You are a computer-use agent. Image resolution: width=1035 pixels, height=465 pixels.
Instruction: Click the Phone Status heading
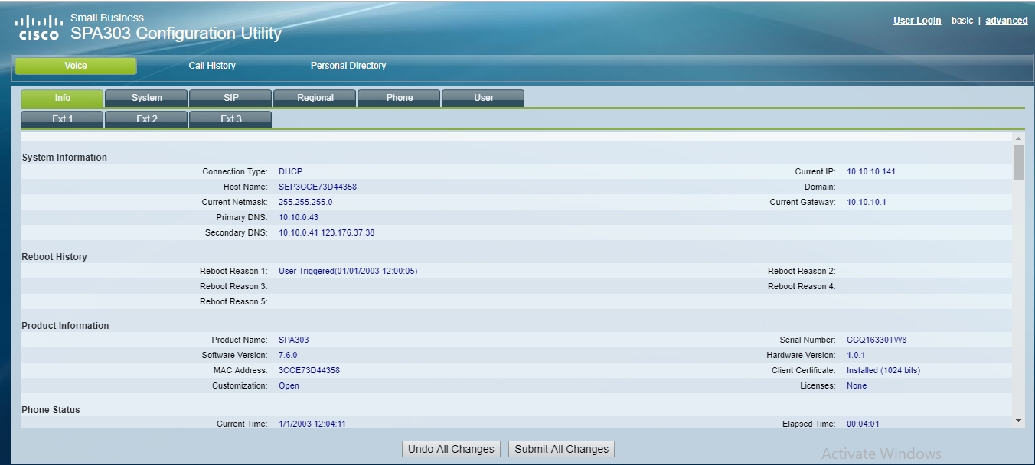coord(51,410)
